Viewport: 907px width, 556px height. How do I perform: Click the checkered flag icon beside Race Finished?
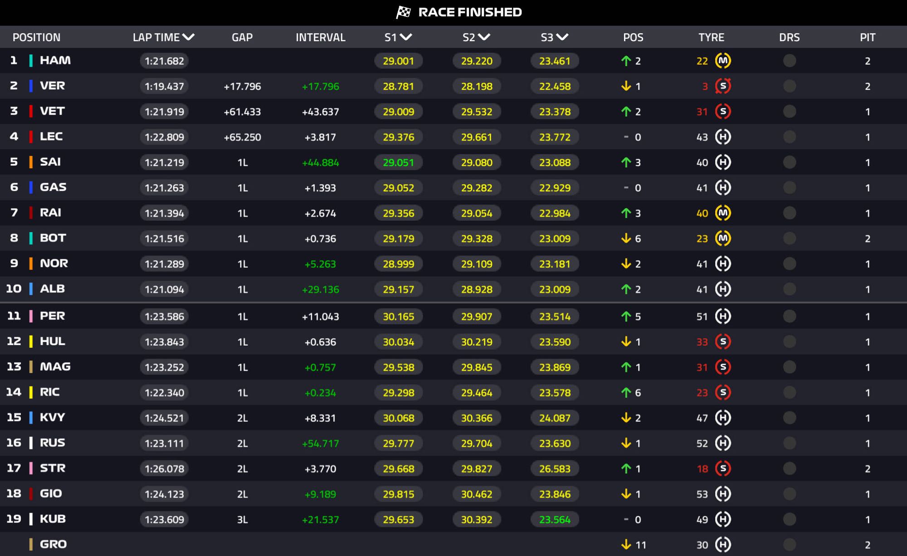pyautogui.click(x=403, y=12)
